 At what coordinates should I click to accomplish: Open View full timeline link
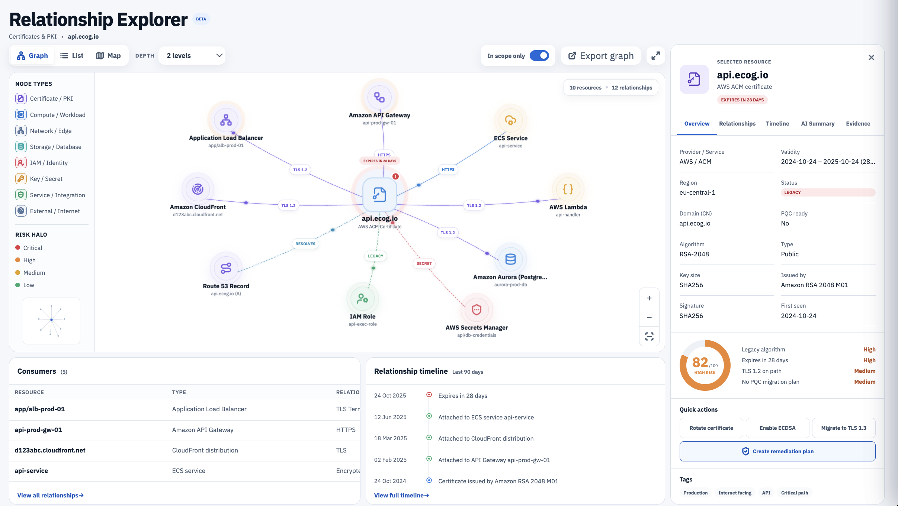[401, 495]
